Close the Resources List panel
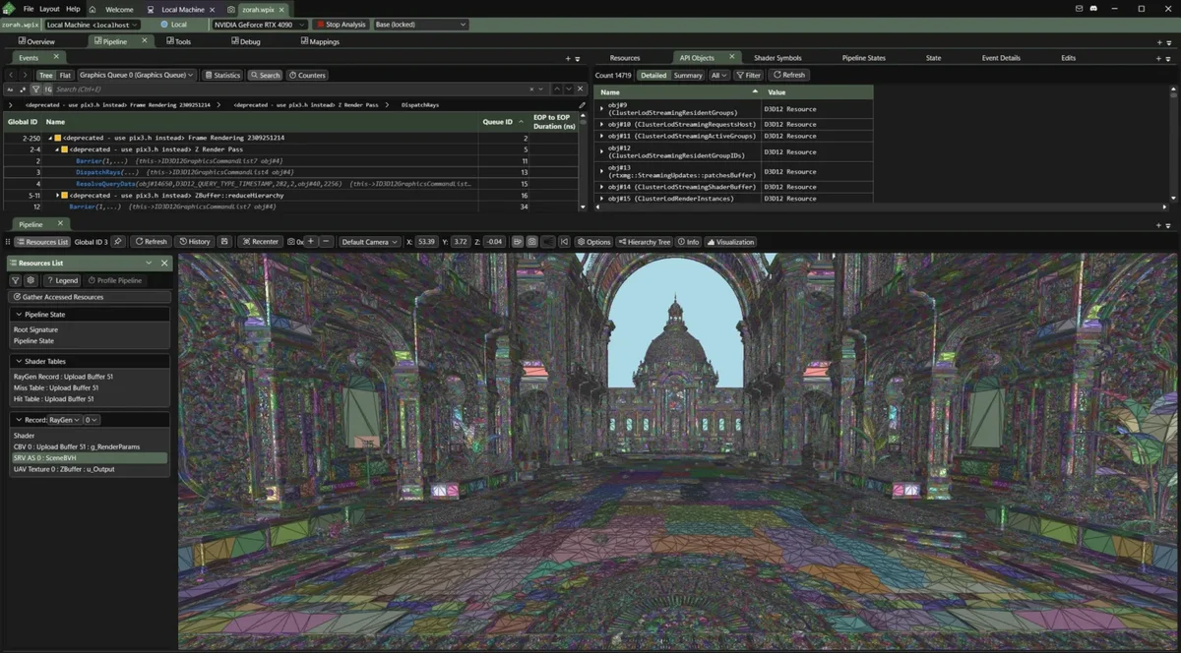Image resolution: width=1181 pixels, height=653 pixels. [x=165, y=264]
